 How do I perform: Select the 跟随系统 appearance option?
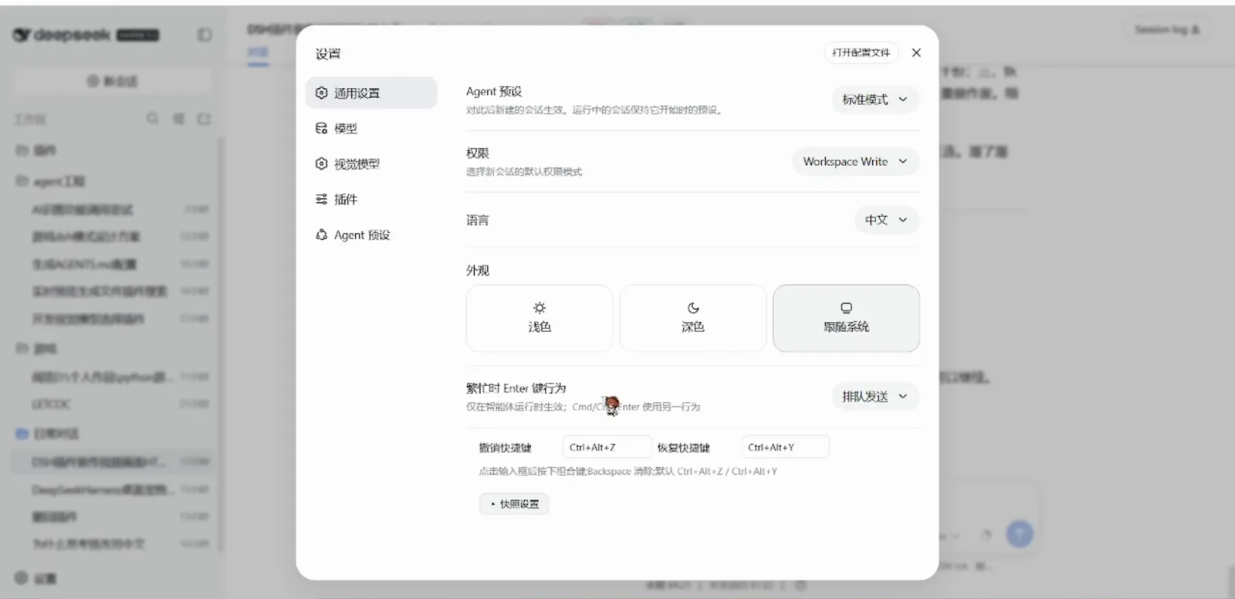pyautogui.click(x=846, y=318)
